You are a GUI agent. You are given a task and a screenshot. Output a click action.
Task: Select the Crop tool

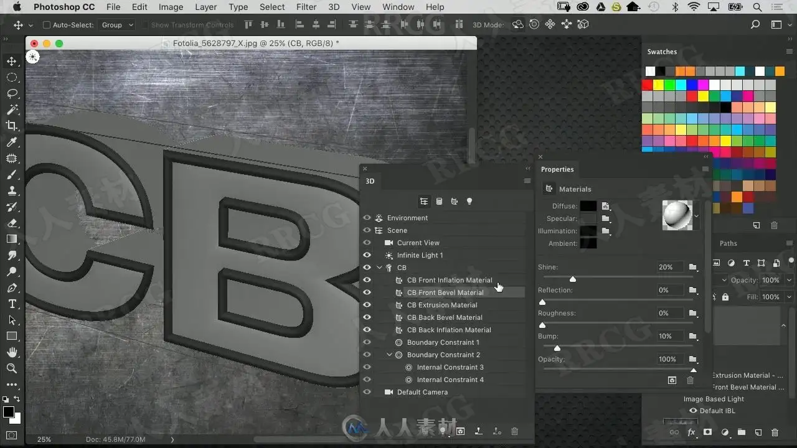coord(12,126)
